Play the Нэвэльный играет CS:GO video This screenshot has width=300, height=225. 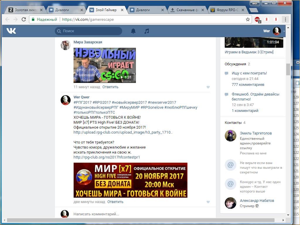105,65
